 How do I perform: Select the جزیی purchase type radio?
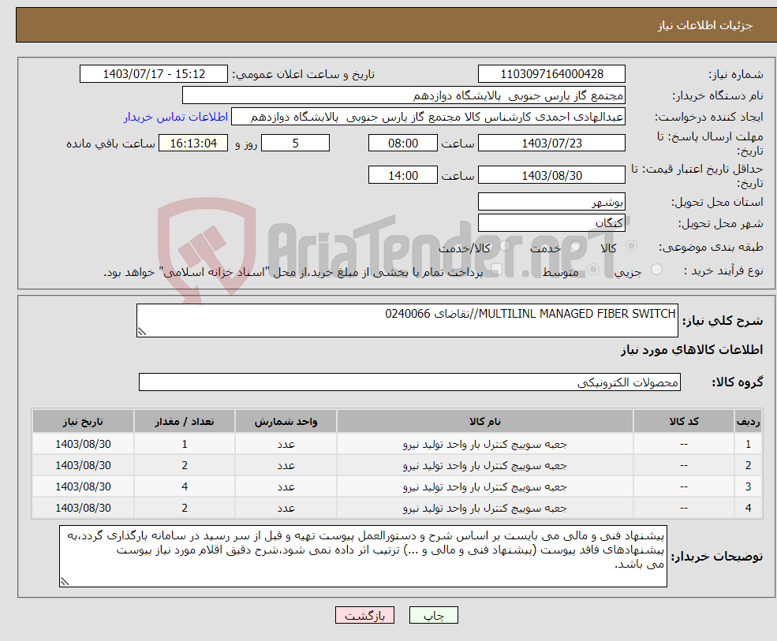click(x=656, y=270)
